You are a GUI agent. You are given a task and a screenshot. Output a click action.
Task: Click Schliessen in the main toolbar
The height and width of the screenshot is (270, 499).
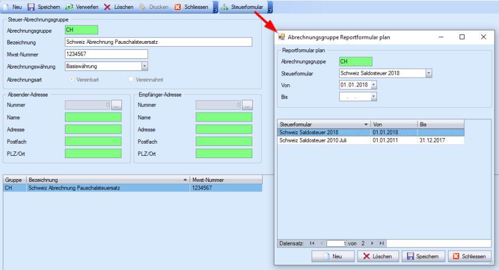coord(192,7)
